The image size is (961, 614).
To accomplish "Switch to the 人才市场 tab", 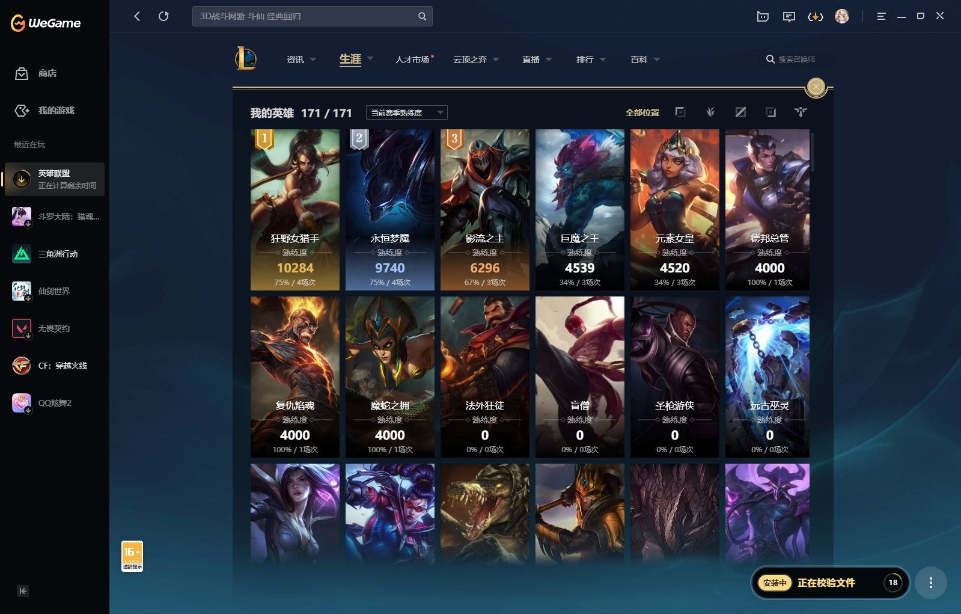I will (x=412, y=60).
